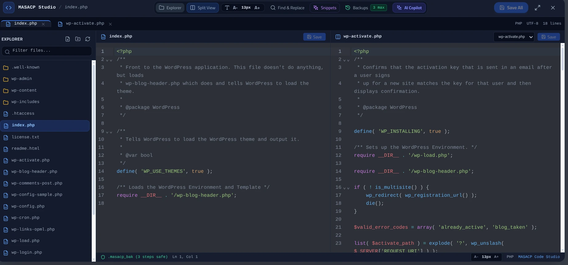Toggle fullscreen with the expand arrows icon

click(x=538, y=8)
